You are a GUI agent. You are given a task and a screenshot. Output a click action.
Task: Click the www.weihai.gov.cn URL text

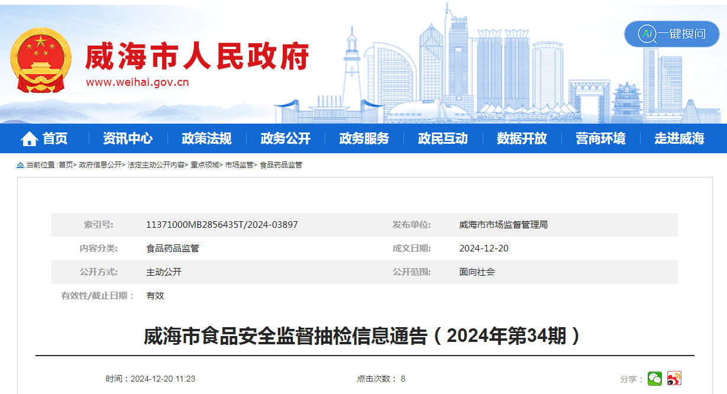pos(137,82)
